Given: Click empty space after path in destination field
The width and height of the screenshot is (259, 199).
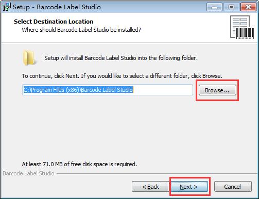Looking at the screenshot, I should [163, 90].
